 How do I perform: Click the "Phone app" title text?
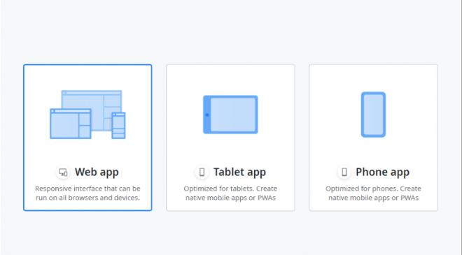click(x=382, y=172)
